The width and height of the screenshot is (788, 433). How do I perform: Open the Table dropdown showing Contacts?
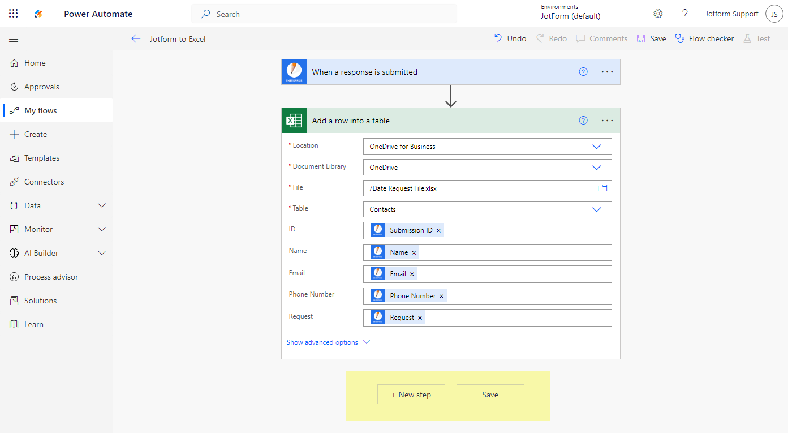[596, 209]
